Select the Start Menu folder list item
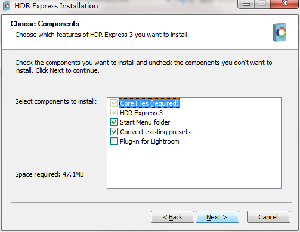This screenshot has height=232, width=300. (145, 122)
